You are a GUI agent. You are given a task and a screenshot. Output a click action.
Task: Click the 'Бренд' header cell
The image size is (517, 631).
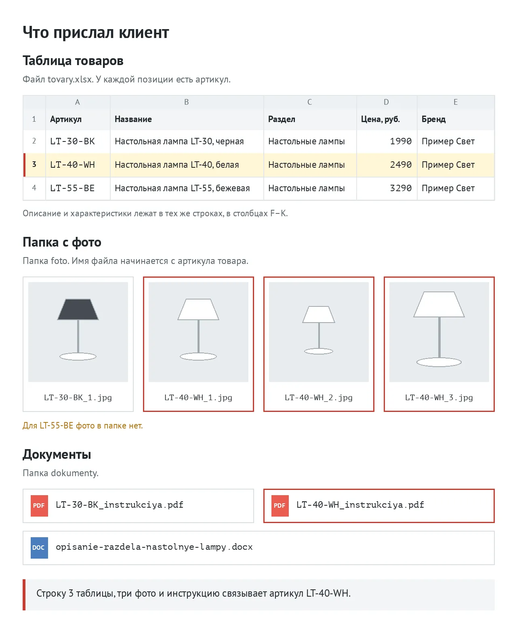[x=456, y=119]
